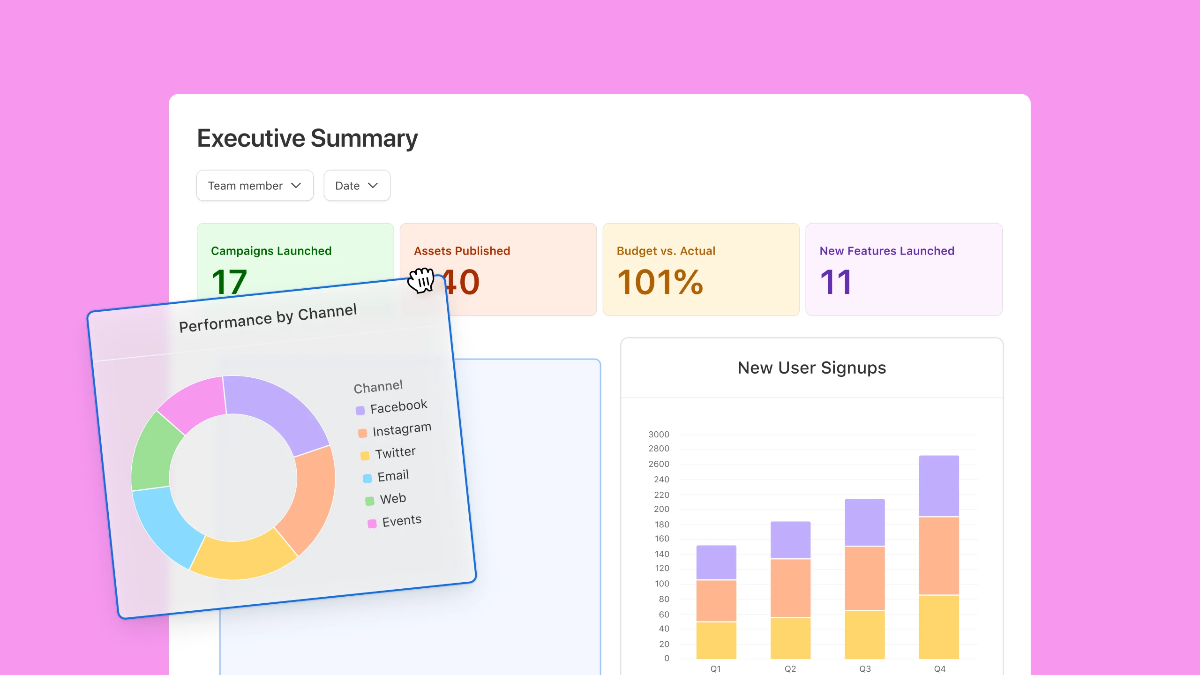Image resolution: width=1200 pixels, height=675 pixels.
Task: Click the Email legend swatch icon
Action: 367,479
